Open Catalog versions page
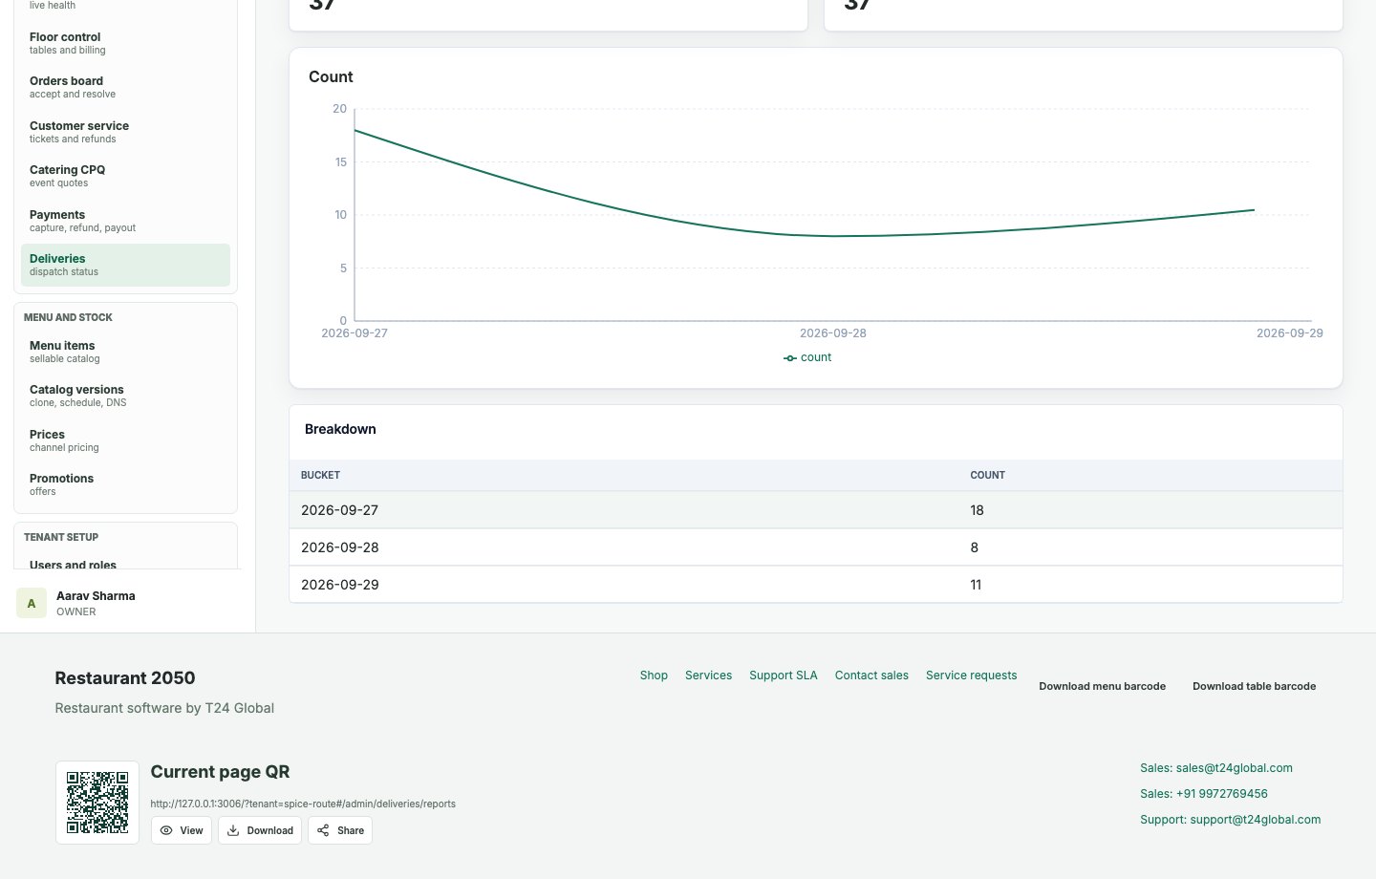Screen dimensions: 1376x879 point(125,396)
